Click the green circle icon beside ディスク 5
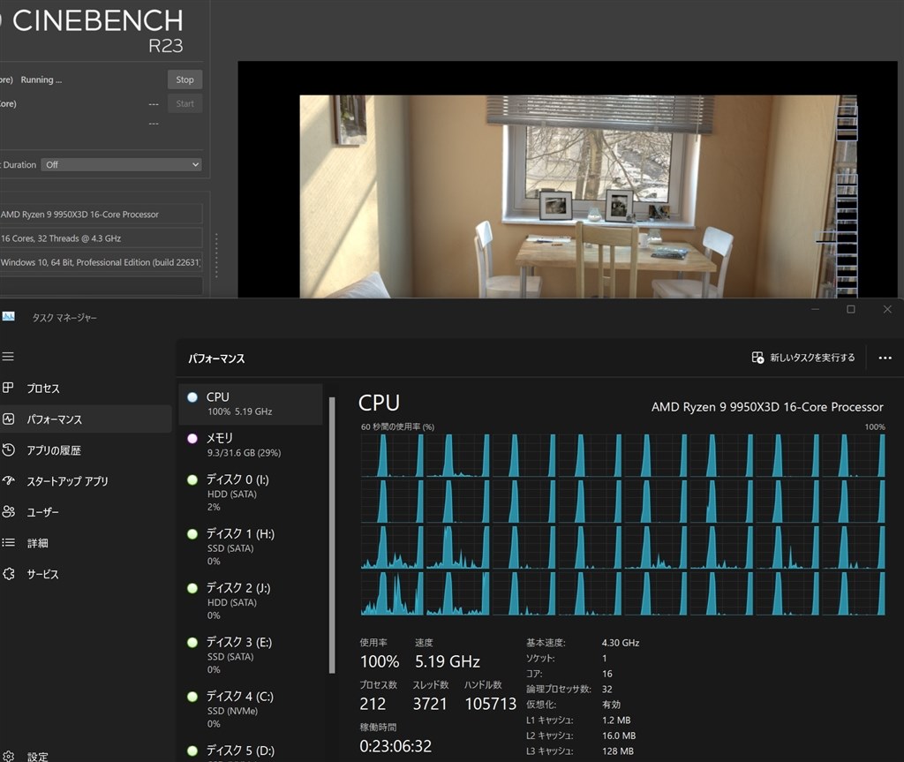This screenshot has width=904, height=762. [192, 751]
